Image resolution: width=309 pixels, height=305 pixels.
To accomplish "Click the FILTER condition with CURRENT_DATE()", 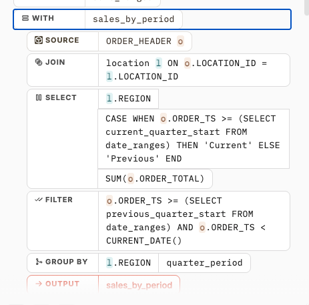I will coord(194,221).
